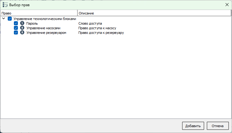Viewport: 232px width, 133px height.
Task: Select the Управление технологическими блоками group label
Action: (x=45, y=19)
